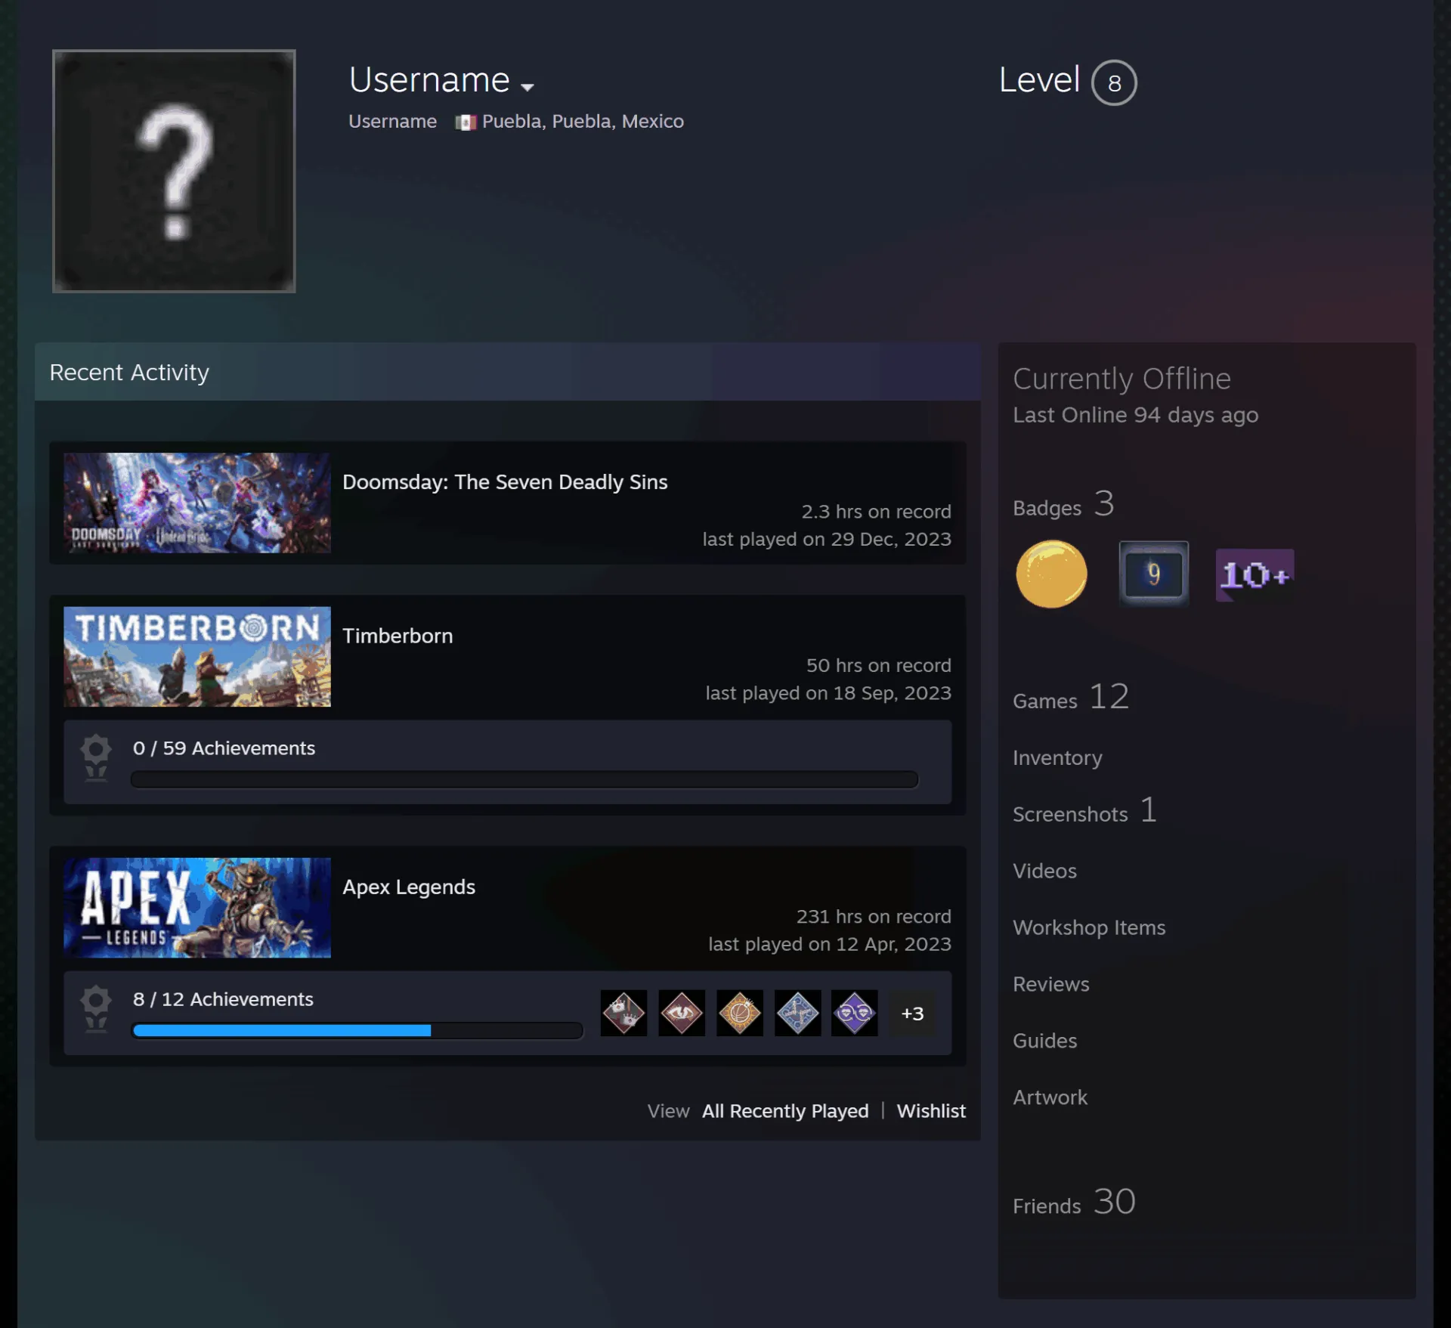Click the profile avatar question mark image
This screenshot has height=1328, width=1451.
174,171
